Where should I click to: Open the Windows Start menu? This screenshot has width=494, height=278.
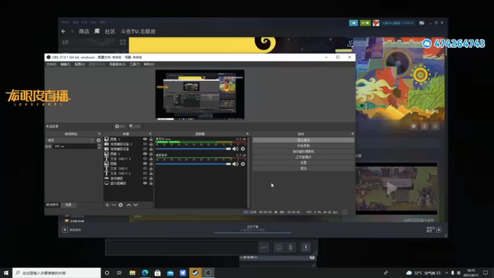(x=6, y=272)
